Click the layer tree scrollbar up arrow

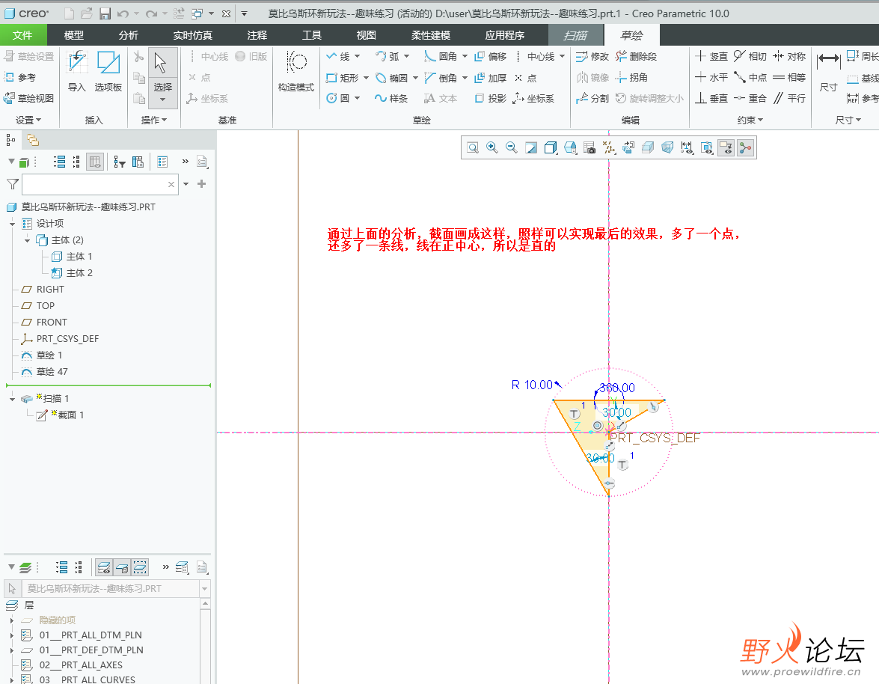[x=205, y=604]
